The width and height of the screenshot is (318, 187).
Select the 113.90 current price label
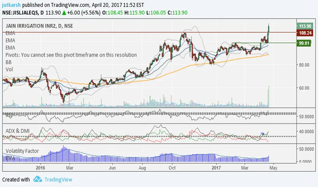305,26
